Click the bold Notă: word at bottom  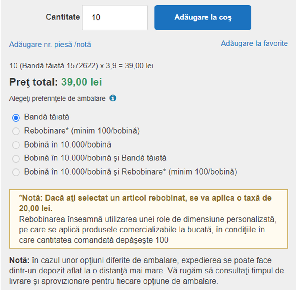tap(19, 260)
